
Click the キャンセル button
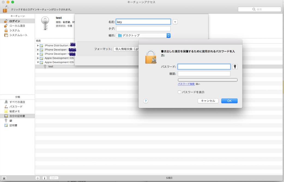coord(208,101)
